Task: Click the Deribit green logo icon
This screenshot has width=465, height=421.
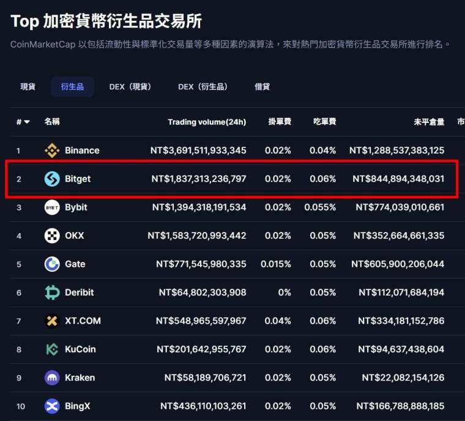Action: [x=52, y=292]
